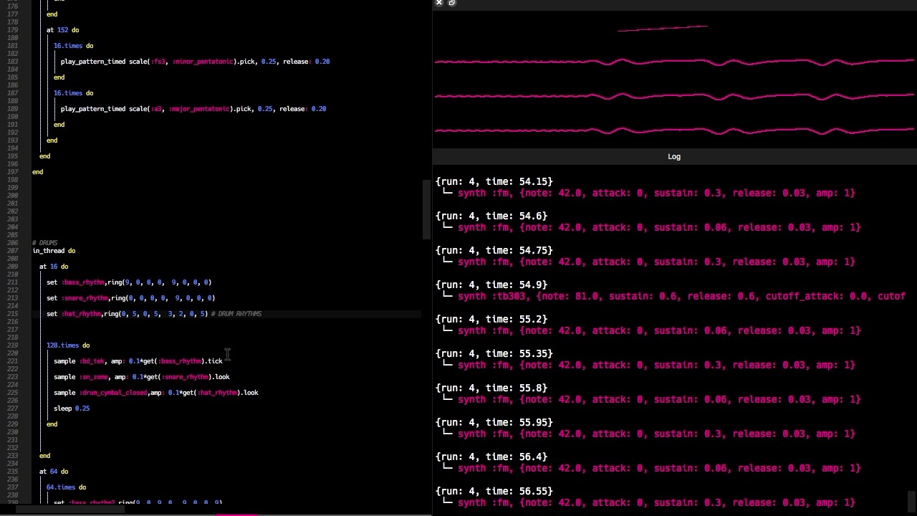Click '16.times do' on line 187
The image size is (917, 516).
[x=73, y=93]
